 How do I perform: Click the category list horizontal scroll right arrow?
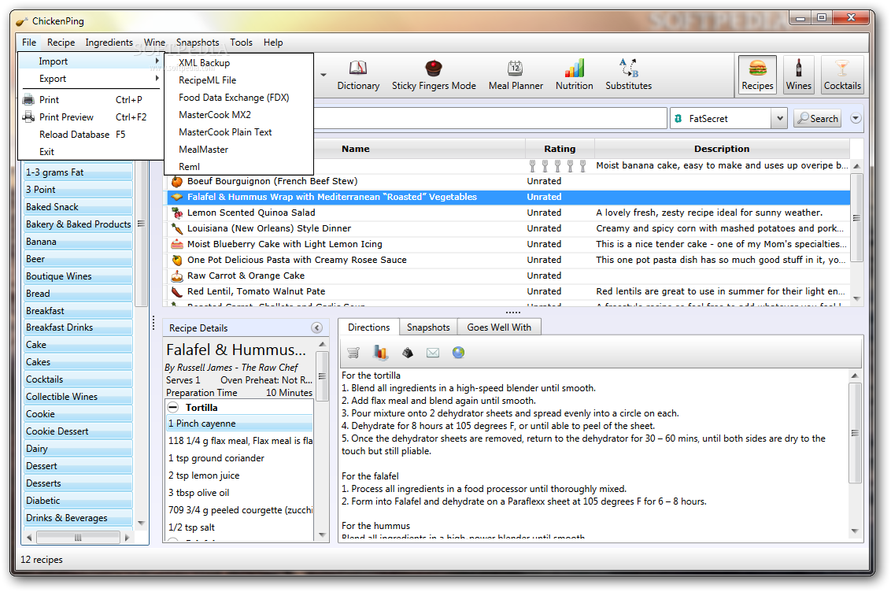coord(127,537)
